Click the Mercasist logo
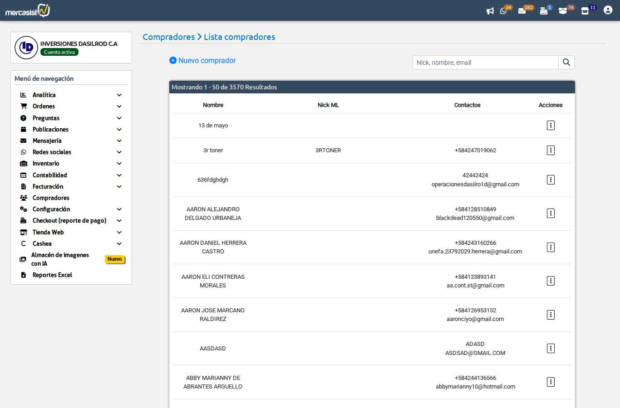The width and height of the screenshot is (620, 408). pyautogui.click(x=28, y=10)
